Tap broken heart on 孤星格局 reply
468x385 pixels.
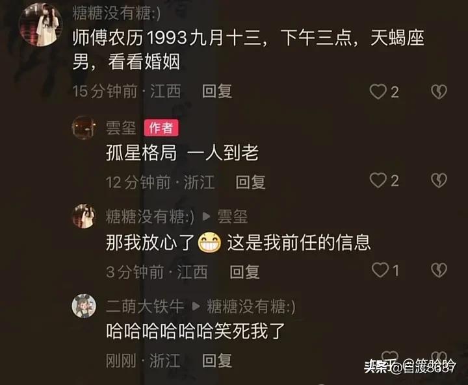tap(439, 180)
